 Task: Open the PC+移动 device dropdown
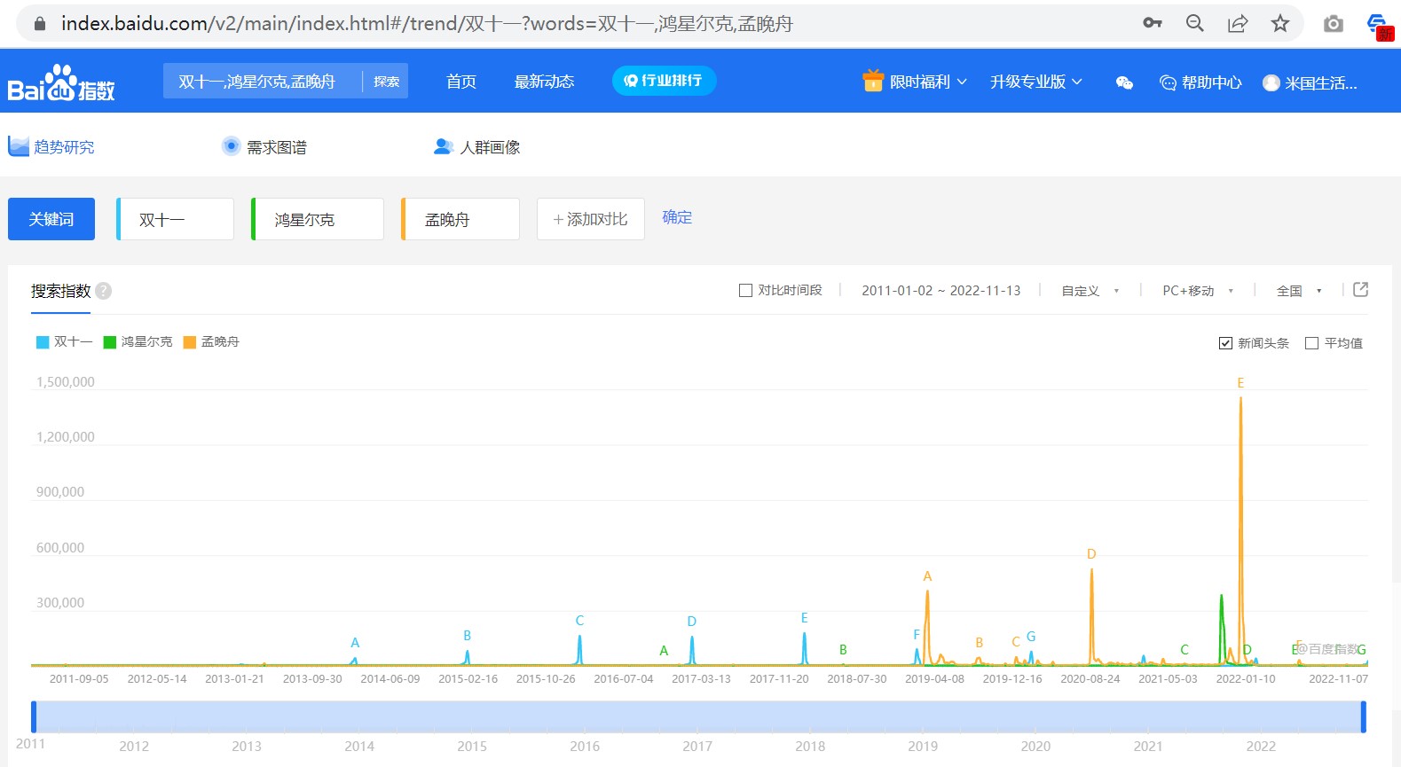pos(1198,291)
